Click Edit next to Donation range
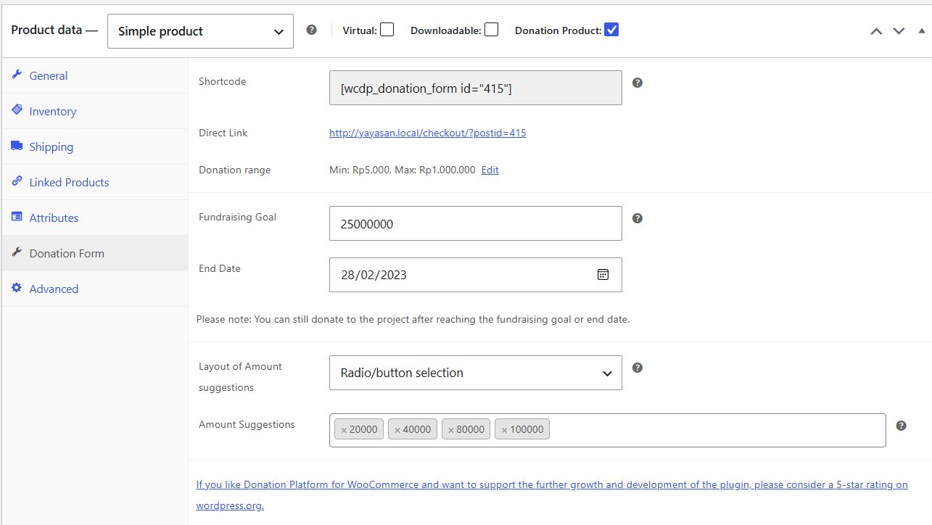 490,170
